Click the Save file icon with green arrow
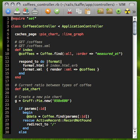 click(x=17, y=11)
